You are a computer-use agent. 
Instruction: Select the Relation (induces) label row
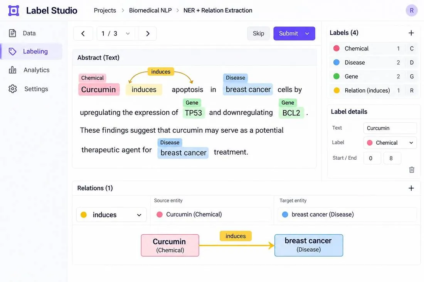tap(373, 90)
